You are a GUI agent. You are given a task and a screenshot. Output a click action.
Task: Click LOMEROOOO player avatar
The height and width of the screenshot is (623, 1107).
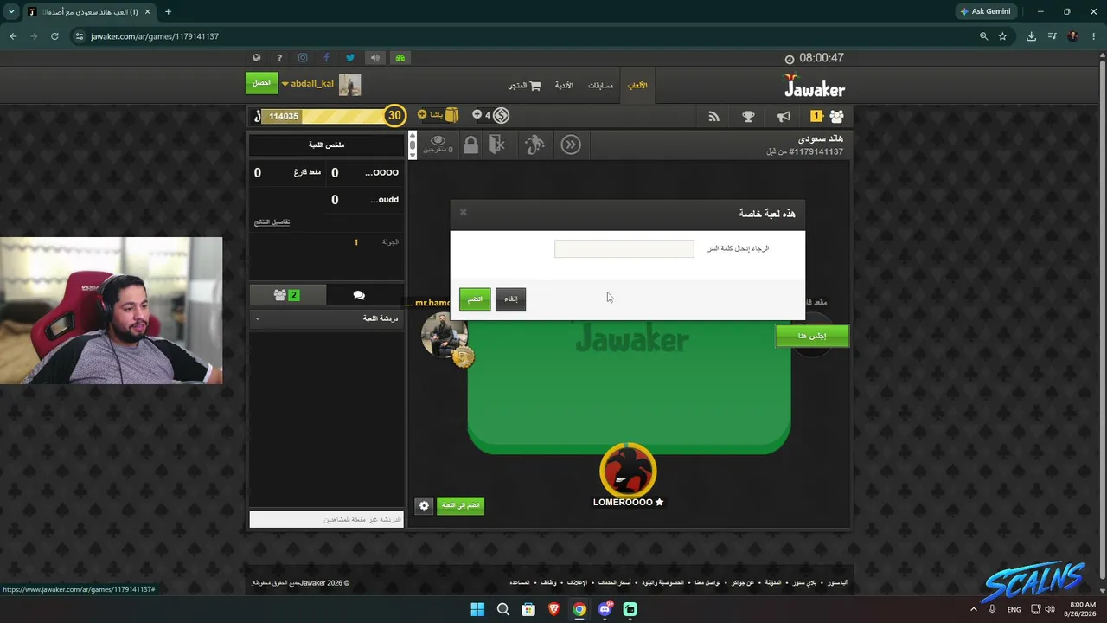(x=628, y=471)
